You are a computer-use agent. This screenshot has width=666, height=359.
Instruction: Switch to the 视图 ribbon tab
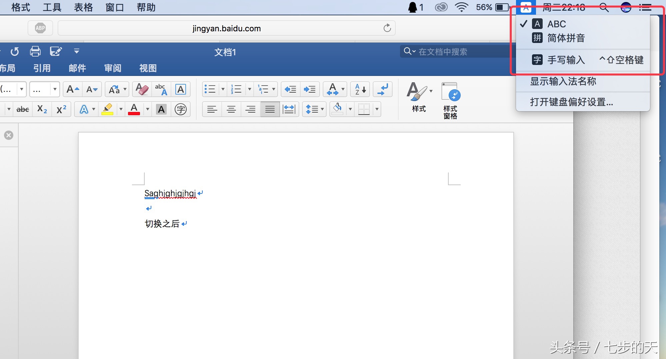148,68
